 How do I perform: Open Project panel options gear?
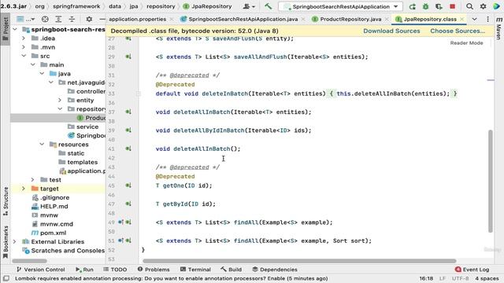[89, 19]
